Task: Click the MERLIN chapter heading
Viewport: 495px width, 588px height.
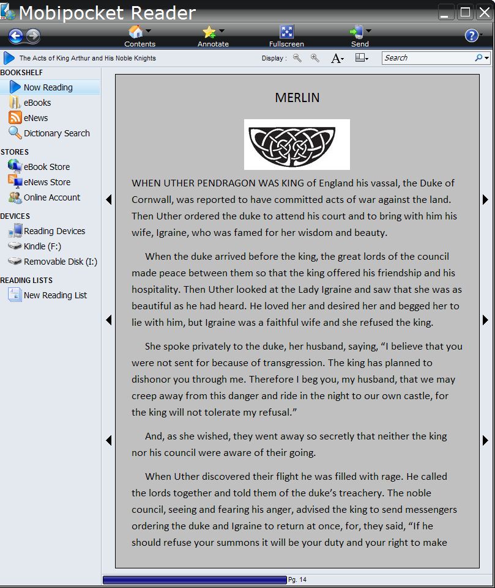Action: coord(297,98)
